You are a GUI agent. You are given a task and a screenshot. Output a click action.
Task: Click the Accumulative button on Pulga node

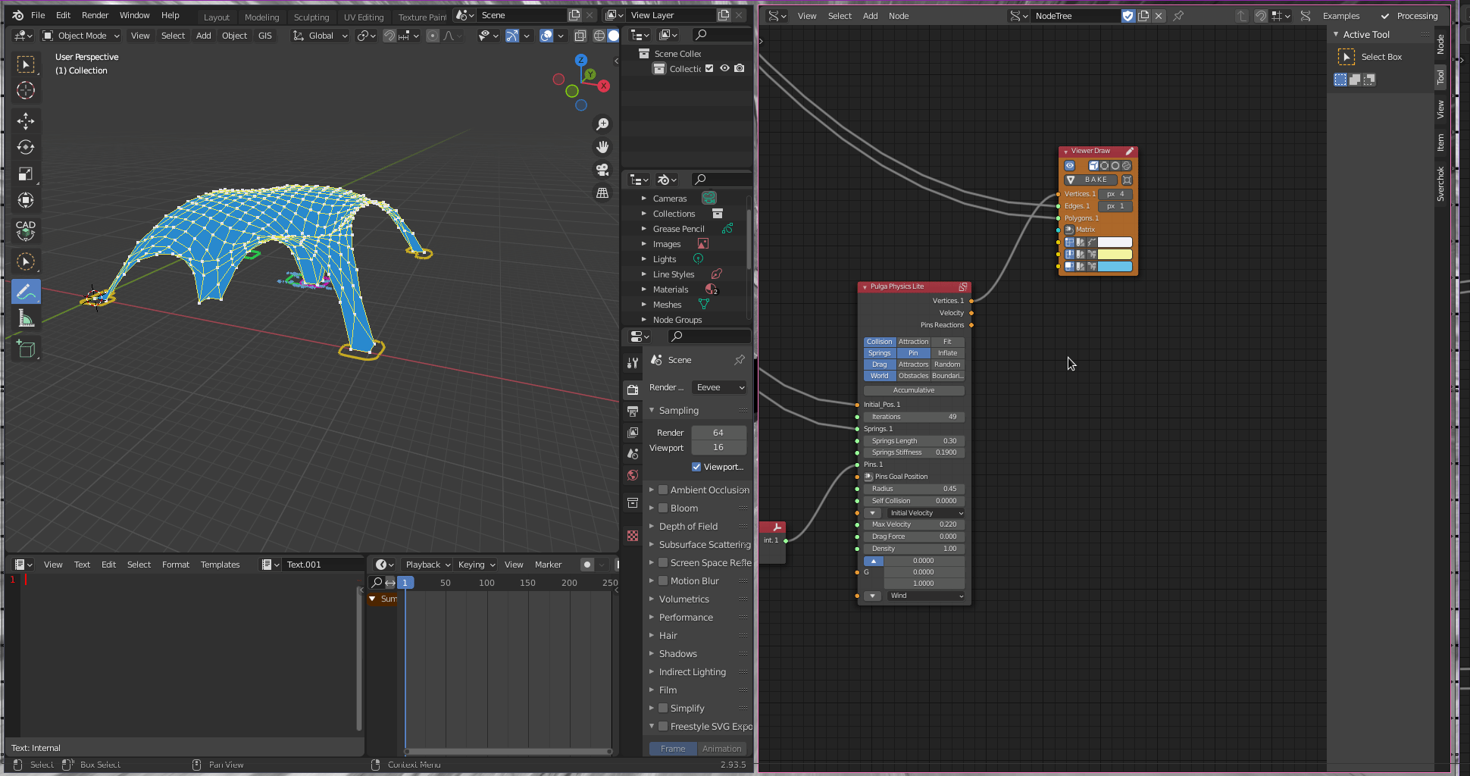914,390
